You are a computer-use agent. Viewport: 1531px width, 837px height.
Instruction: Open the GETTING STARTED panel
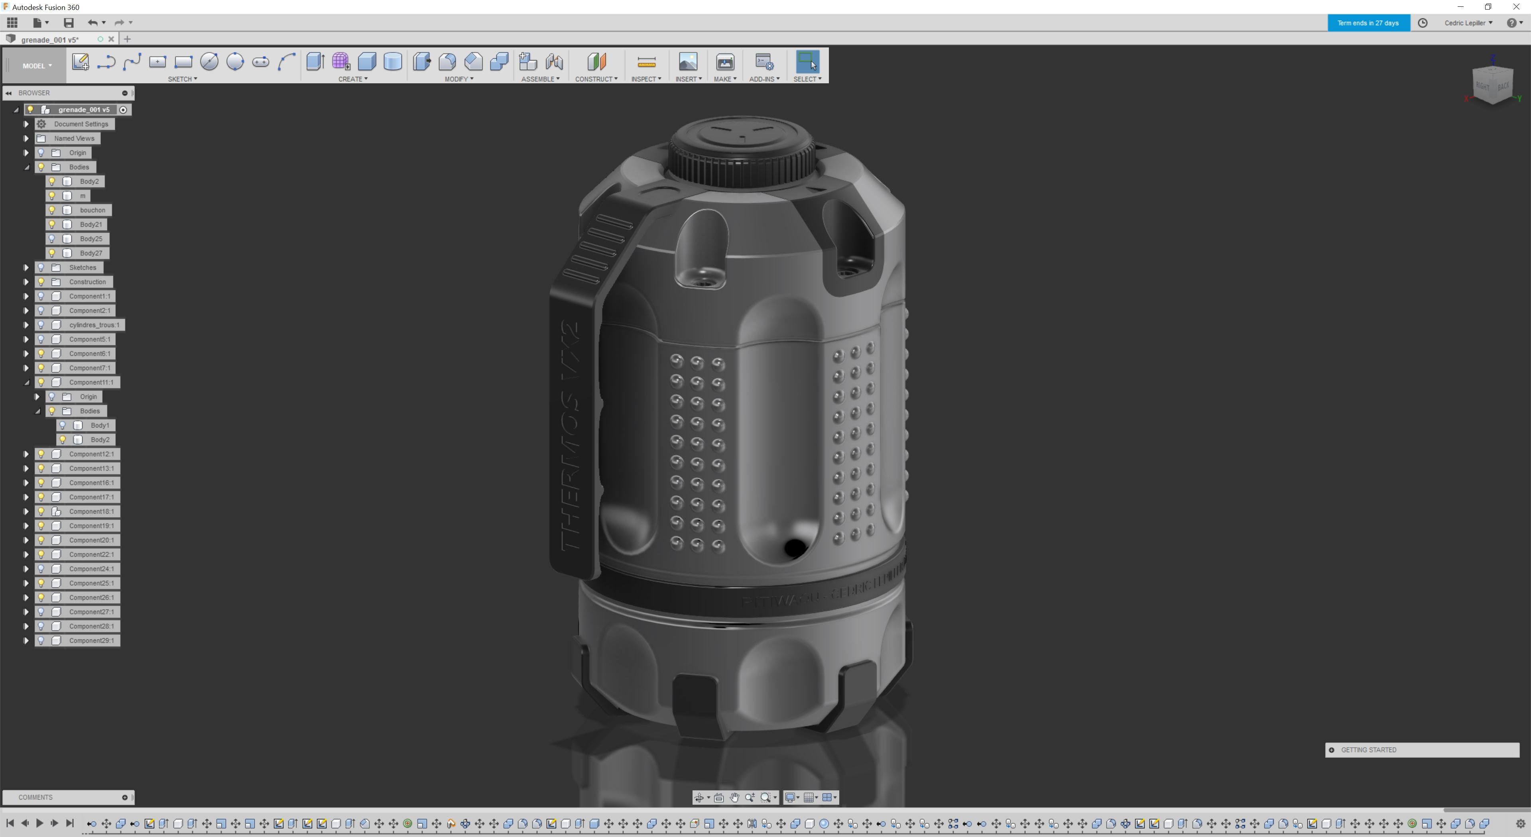[1422, 750]
